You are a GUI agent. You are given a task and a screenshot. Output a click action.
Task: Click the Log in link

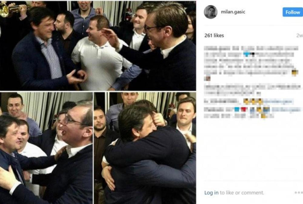point(211,193)
